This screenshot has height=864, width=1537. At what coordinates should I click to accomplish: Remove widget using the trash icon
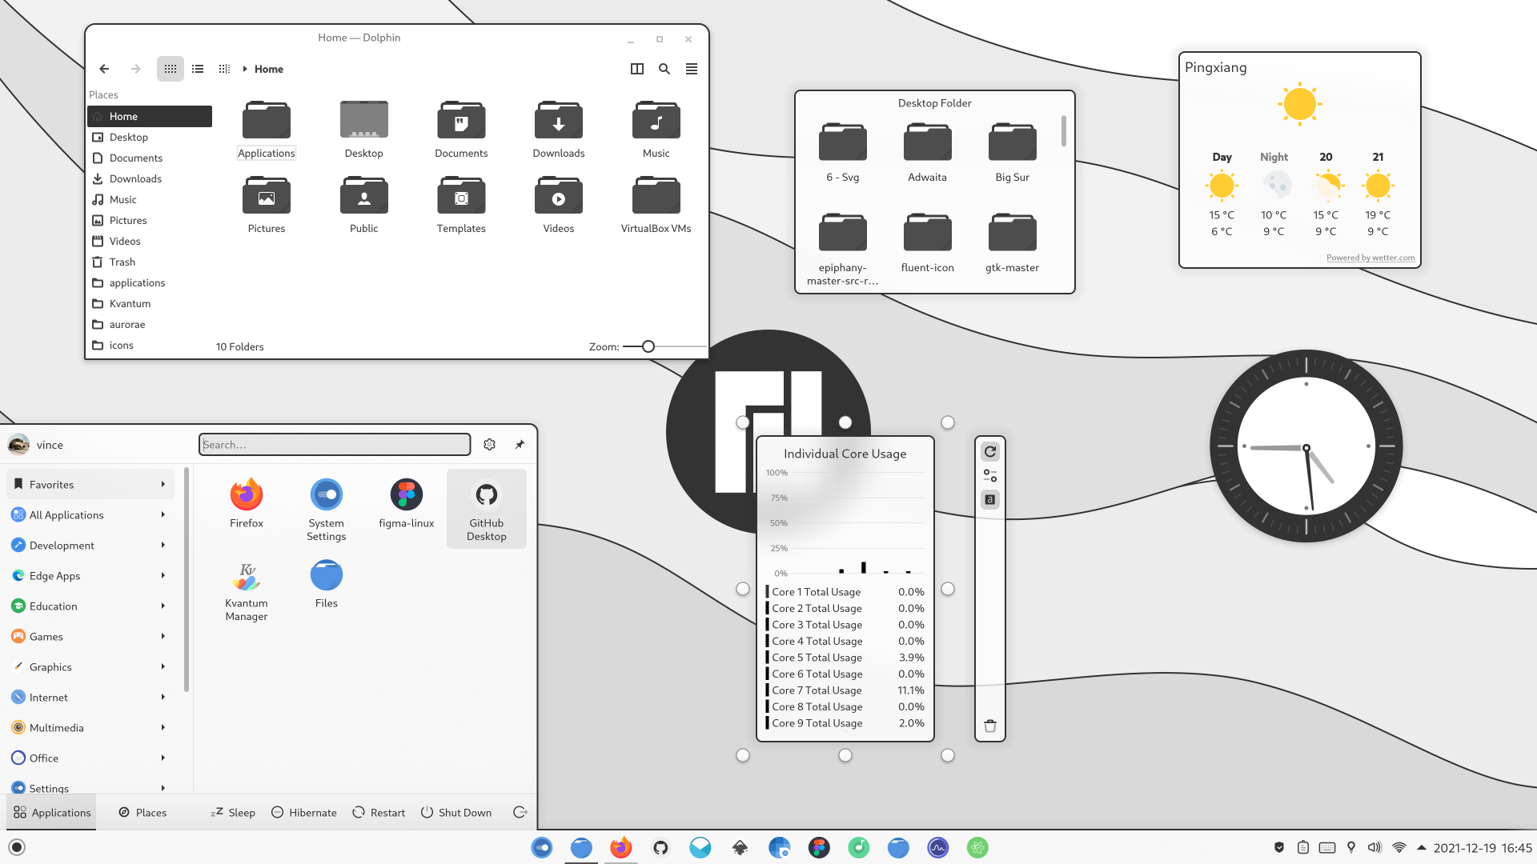pos(990,726)
